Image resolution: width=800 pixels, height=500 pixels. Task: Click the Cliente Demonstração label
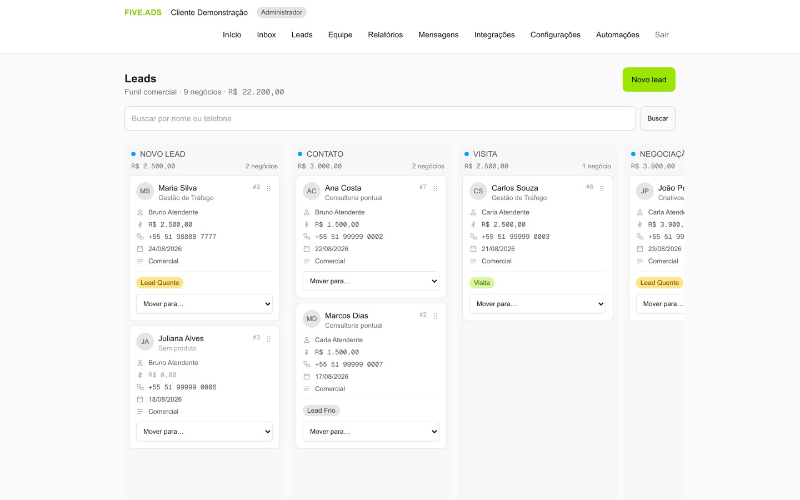[x=209, y=12]
